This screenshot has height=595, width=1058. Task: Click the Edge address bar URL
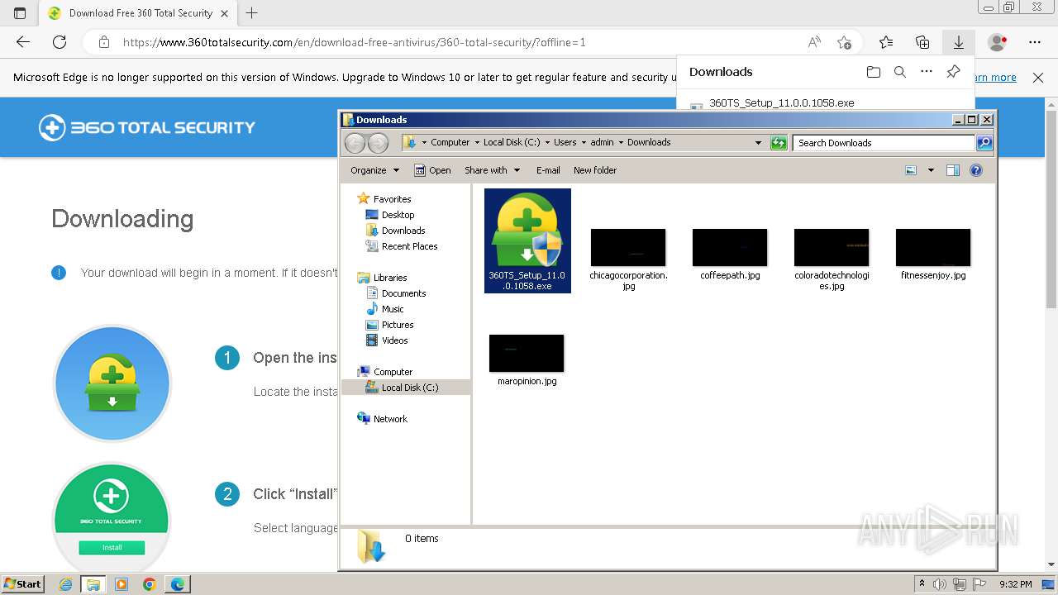354,42
